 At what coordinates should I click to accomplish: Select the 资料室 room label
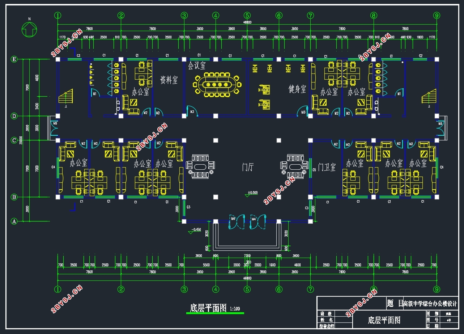point(169,80)
